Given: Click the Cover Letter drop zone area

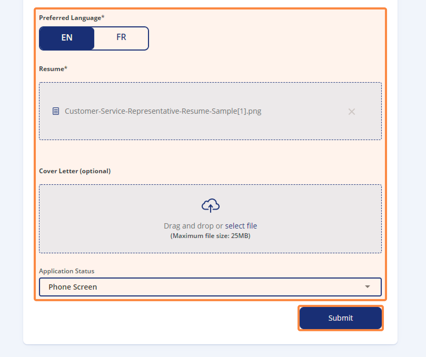Looking at the screenshot, I should point(210,219).
